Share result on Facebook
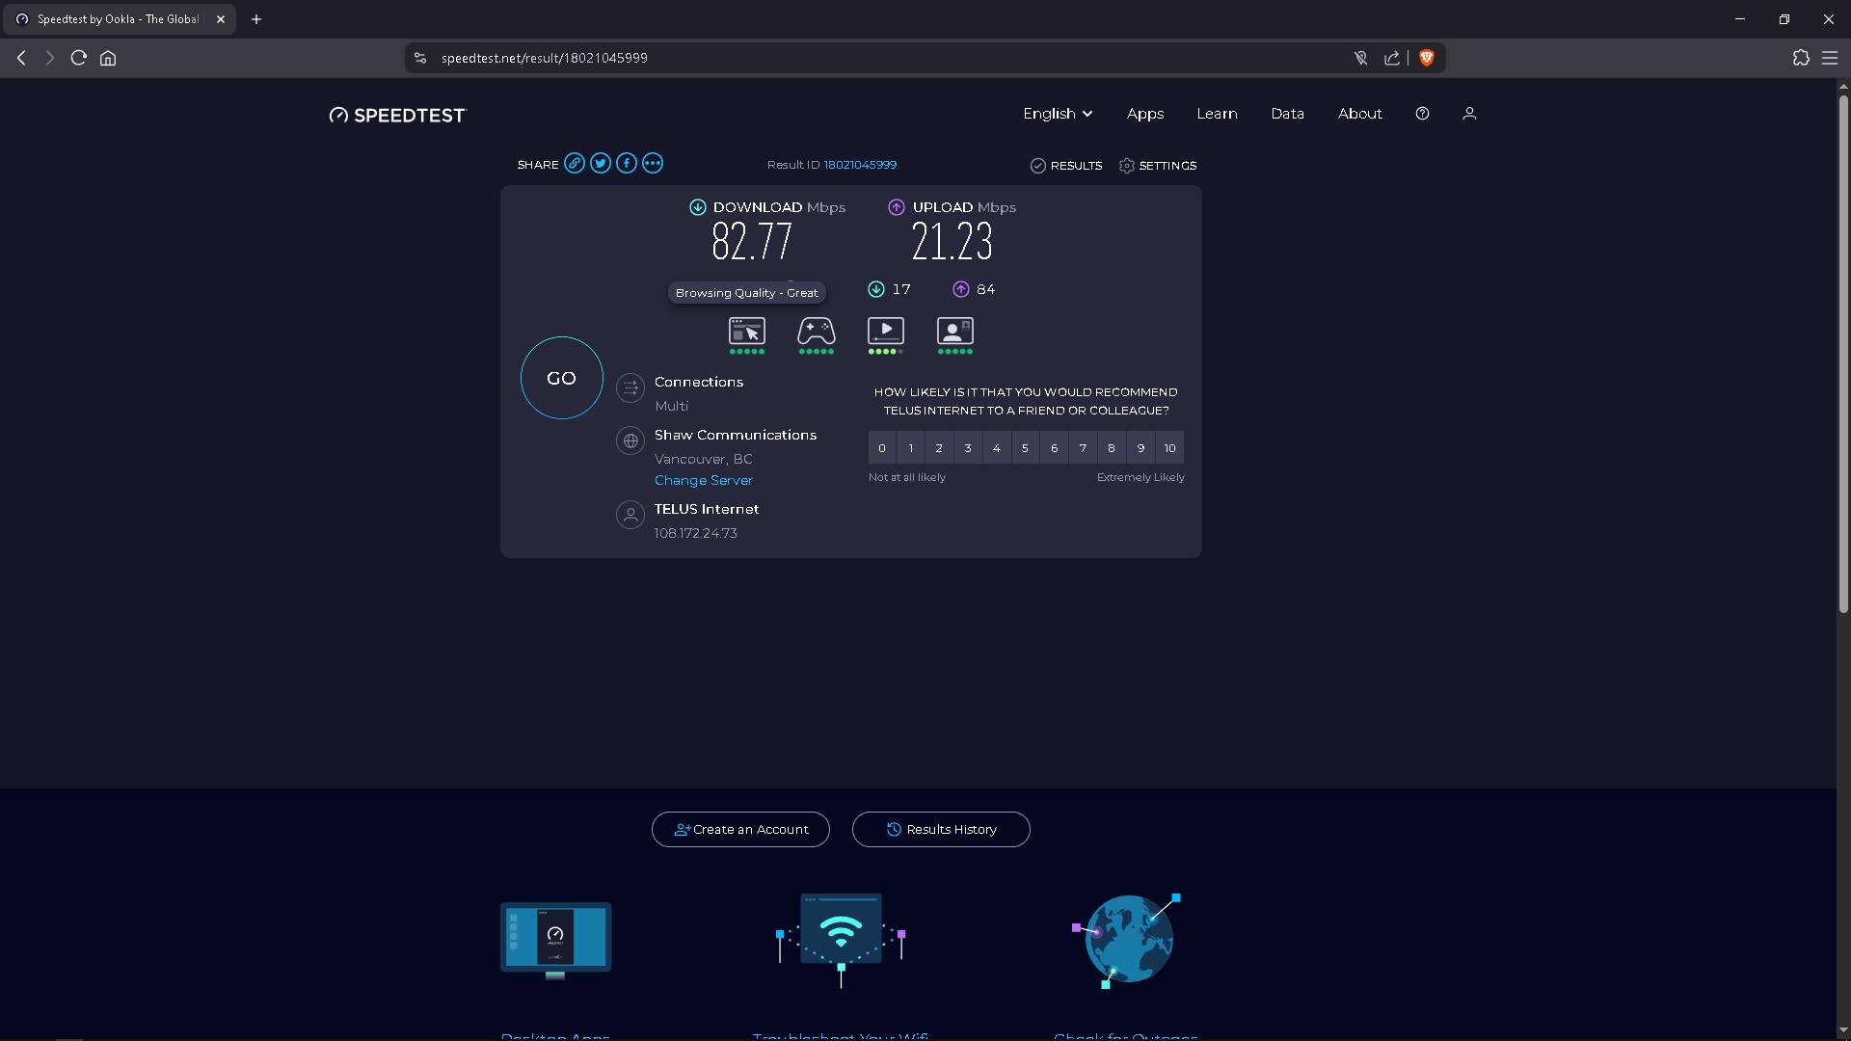Screen dimensions: 1851x1041 pyautogui.click(x=627, y=163)
